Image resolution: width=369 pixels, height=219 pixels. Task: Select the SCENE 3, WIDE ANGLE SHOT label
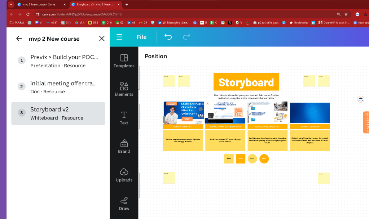click(x=268, y=127)
